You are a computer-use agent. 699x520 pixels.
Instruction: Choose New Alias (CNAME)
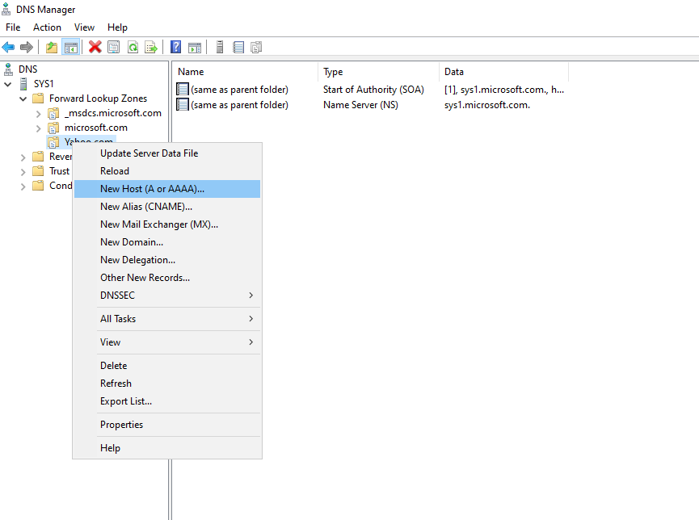(x=167, y=207)
